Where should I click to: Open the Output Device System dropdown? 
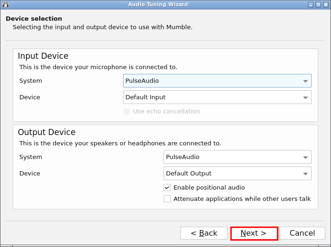click(237, 157)
